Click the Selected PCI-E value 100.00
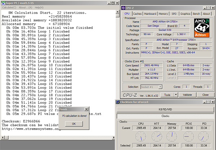 pyautogui.click(x=189, y=145)
